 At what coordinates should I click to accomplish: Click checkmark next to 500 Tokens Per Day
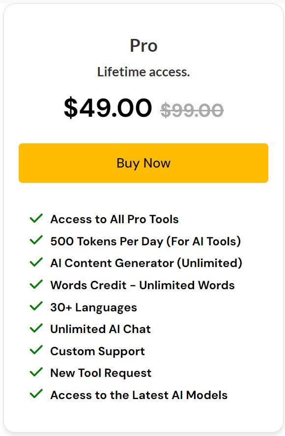[36, 240]
